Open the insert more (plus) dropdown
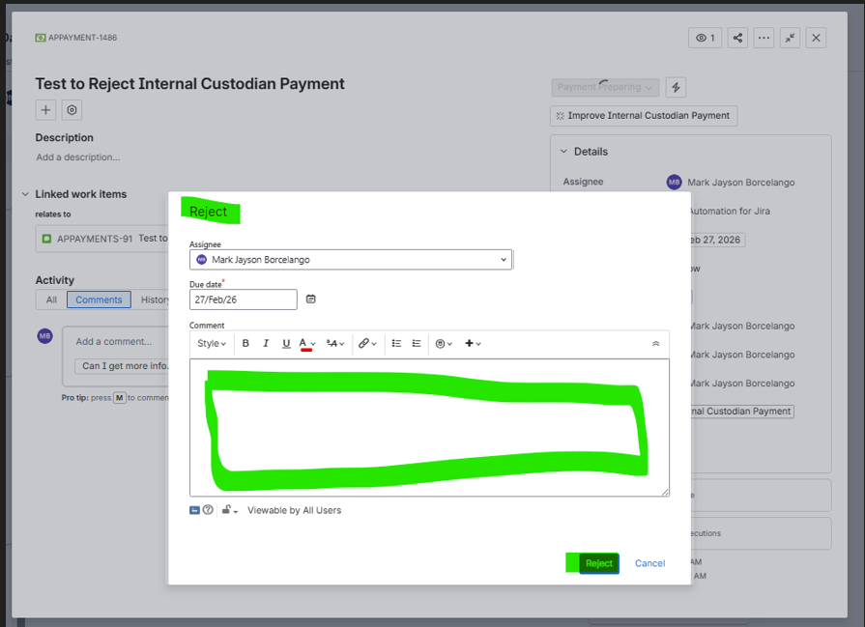 point(473,343)
